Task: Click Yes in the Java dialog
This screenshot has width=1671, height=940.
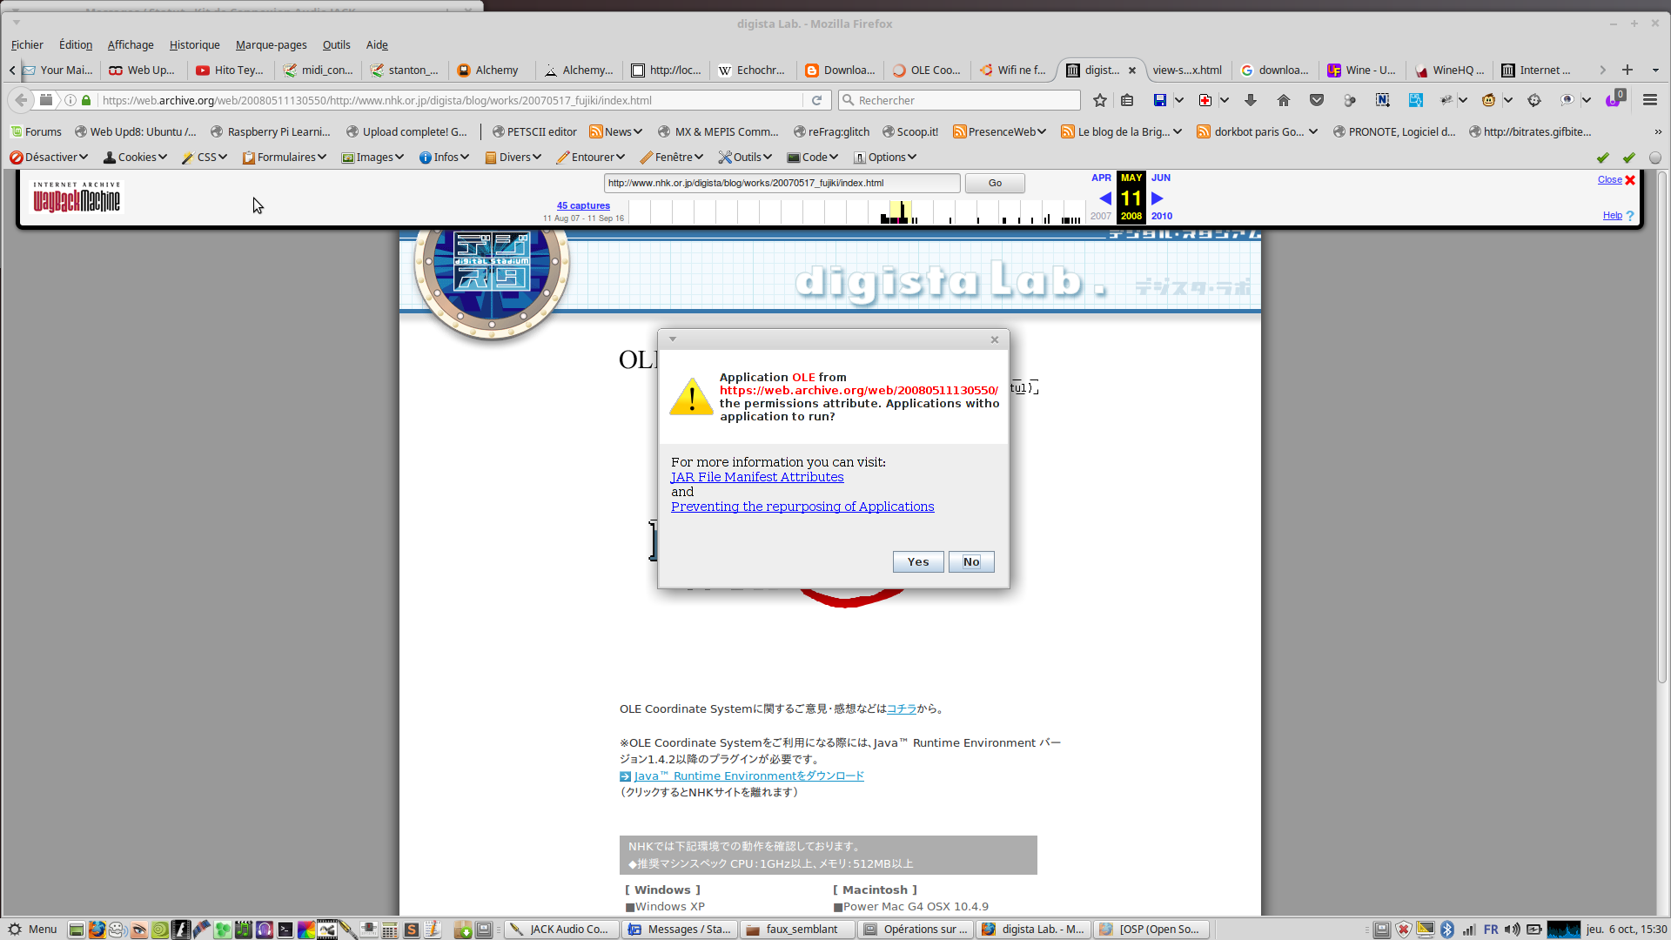Action: pyautogui.click(x=917, y=562)
